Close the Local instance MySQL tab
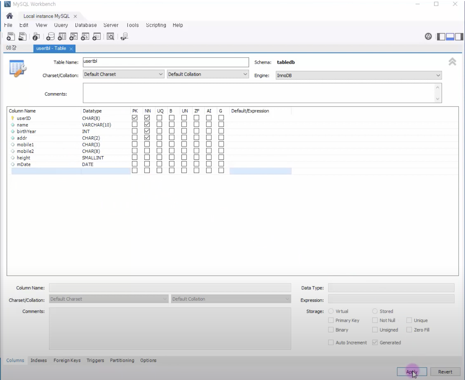Viewport: 465px width, 380px height. pyautogui.click(x=75, y=16)
